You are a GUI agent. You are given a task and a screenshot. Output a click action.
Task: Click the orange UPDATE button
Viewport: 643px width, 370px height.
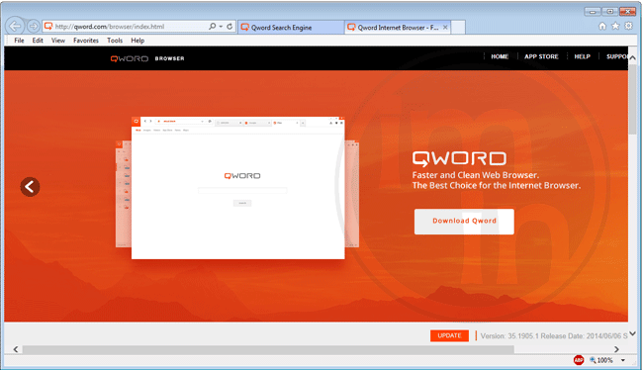pos(449,335)
